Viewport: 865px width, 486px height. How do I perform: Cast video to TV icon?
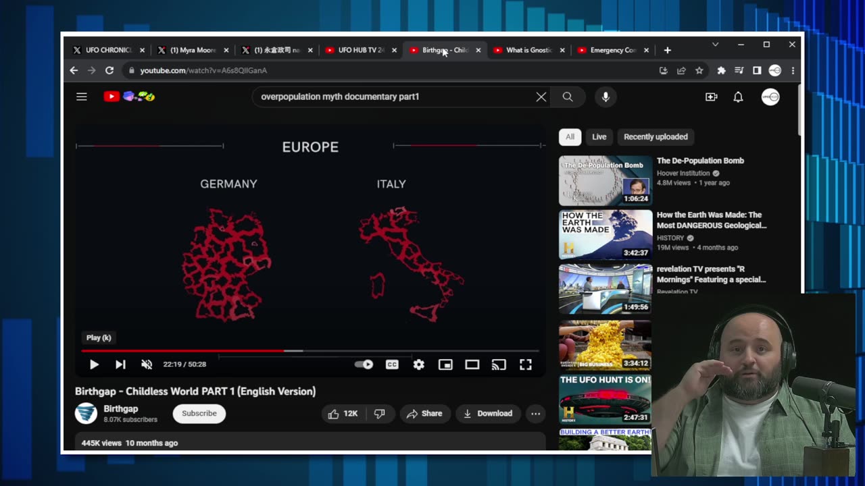499,364
